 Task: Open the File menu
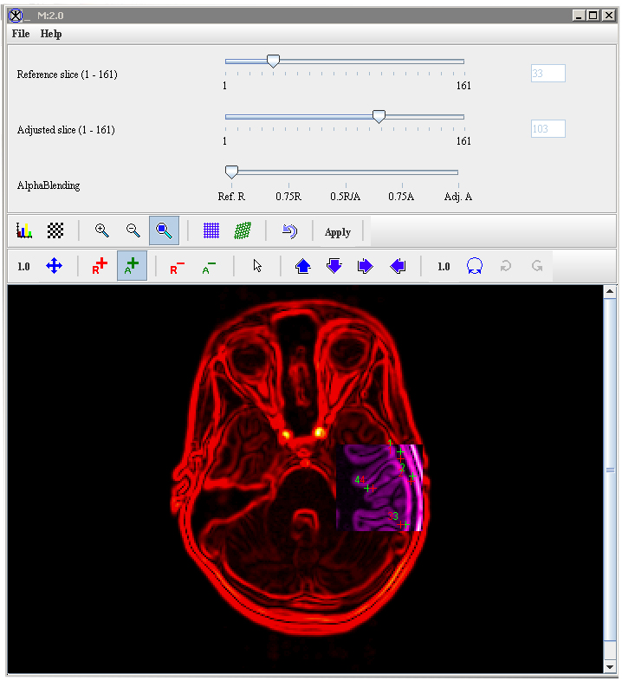pyautogui.click(x=21, y=34)
